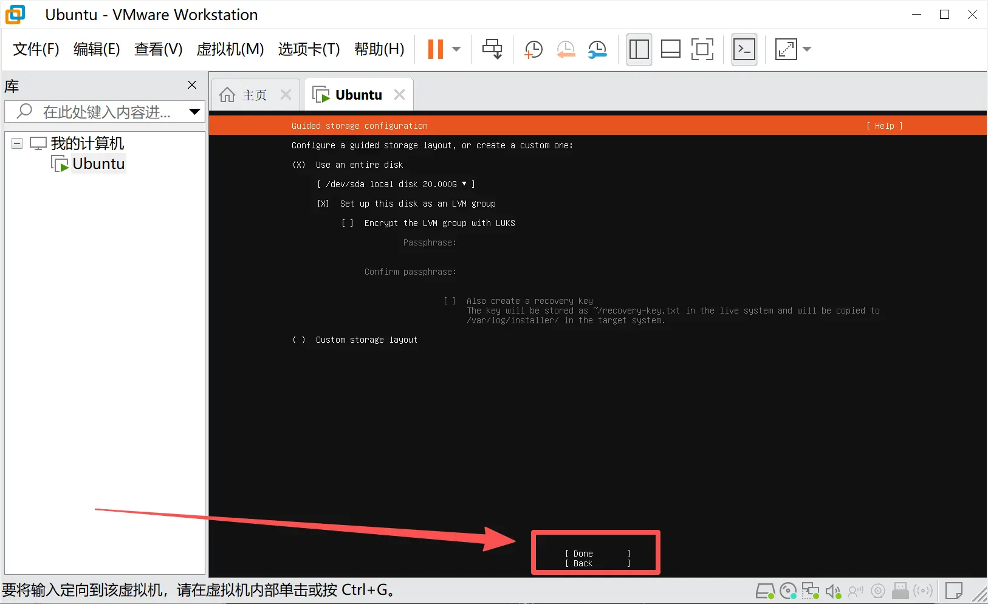
Task: Select the 'Use an entire disk' radio option
Action: tap(298, 165)
